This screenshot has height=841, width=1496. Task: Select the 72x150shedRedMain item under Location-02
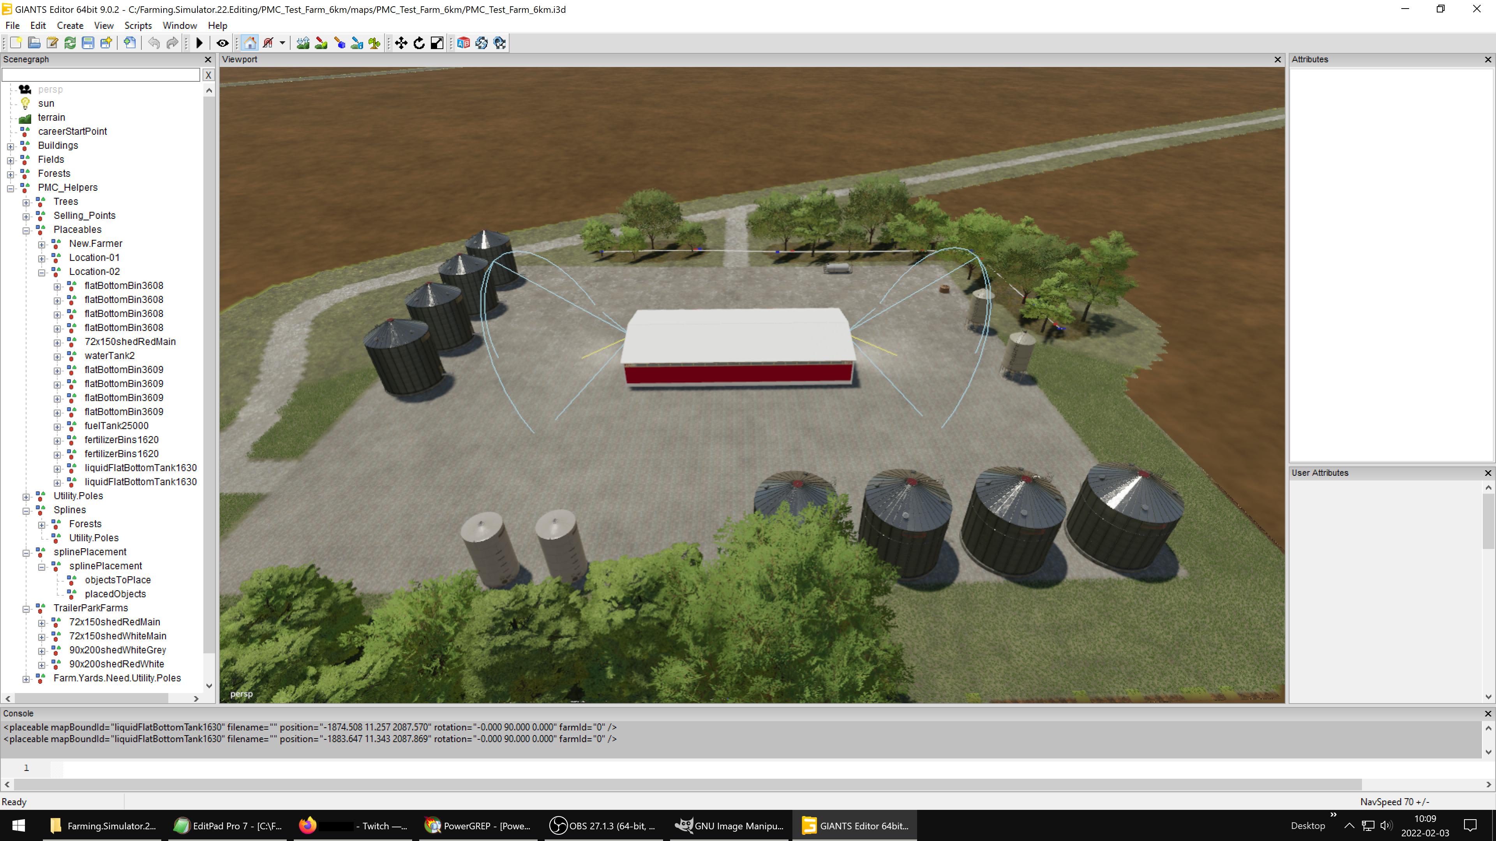click(130, 342)
